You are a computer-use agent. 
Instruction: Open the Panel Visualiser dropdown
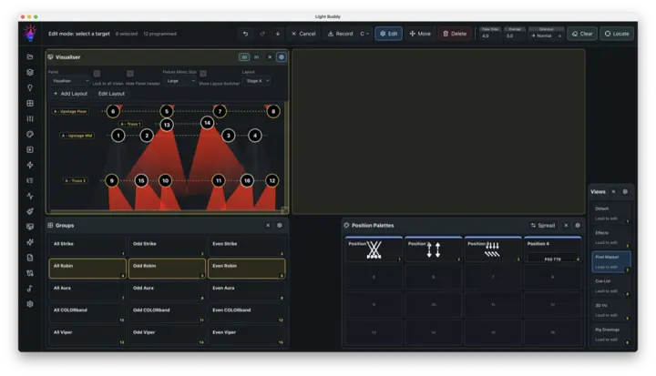69,81
